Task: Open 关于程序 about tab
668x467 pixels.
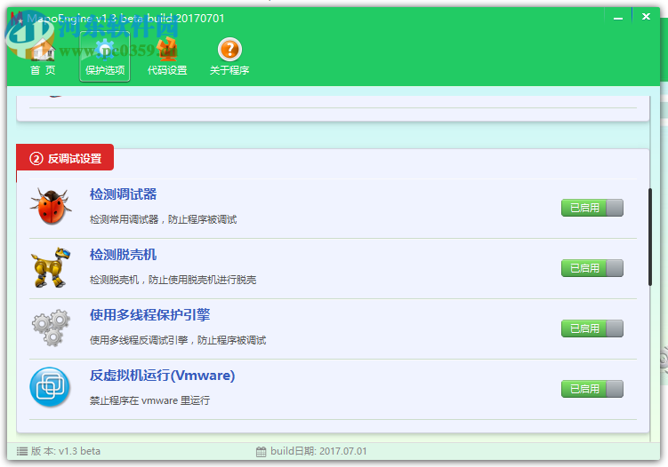Action: coord(229,58)
